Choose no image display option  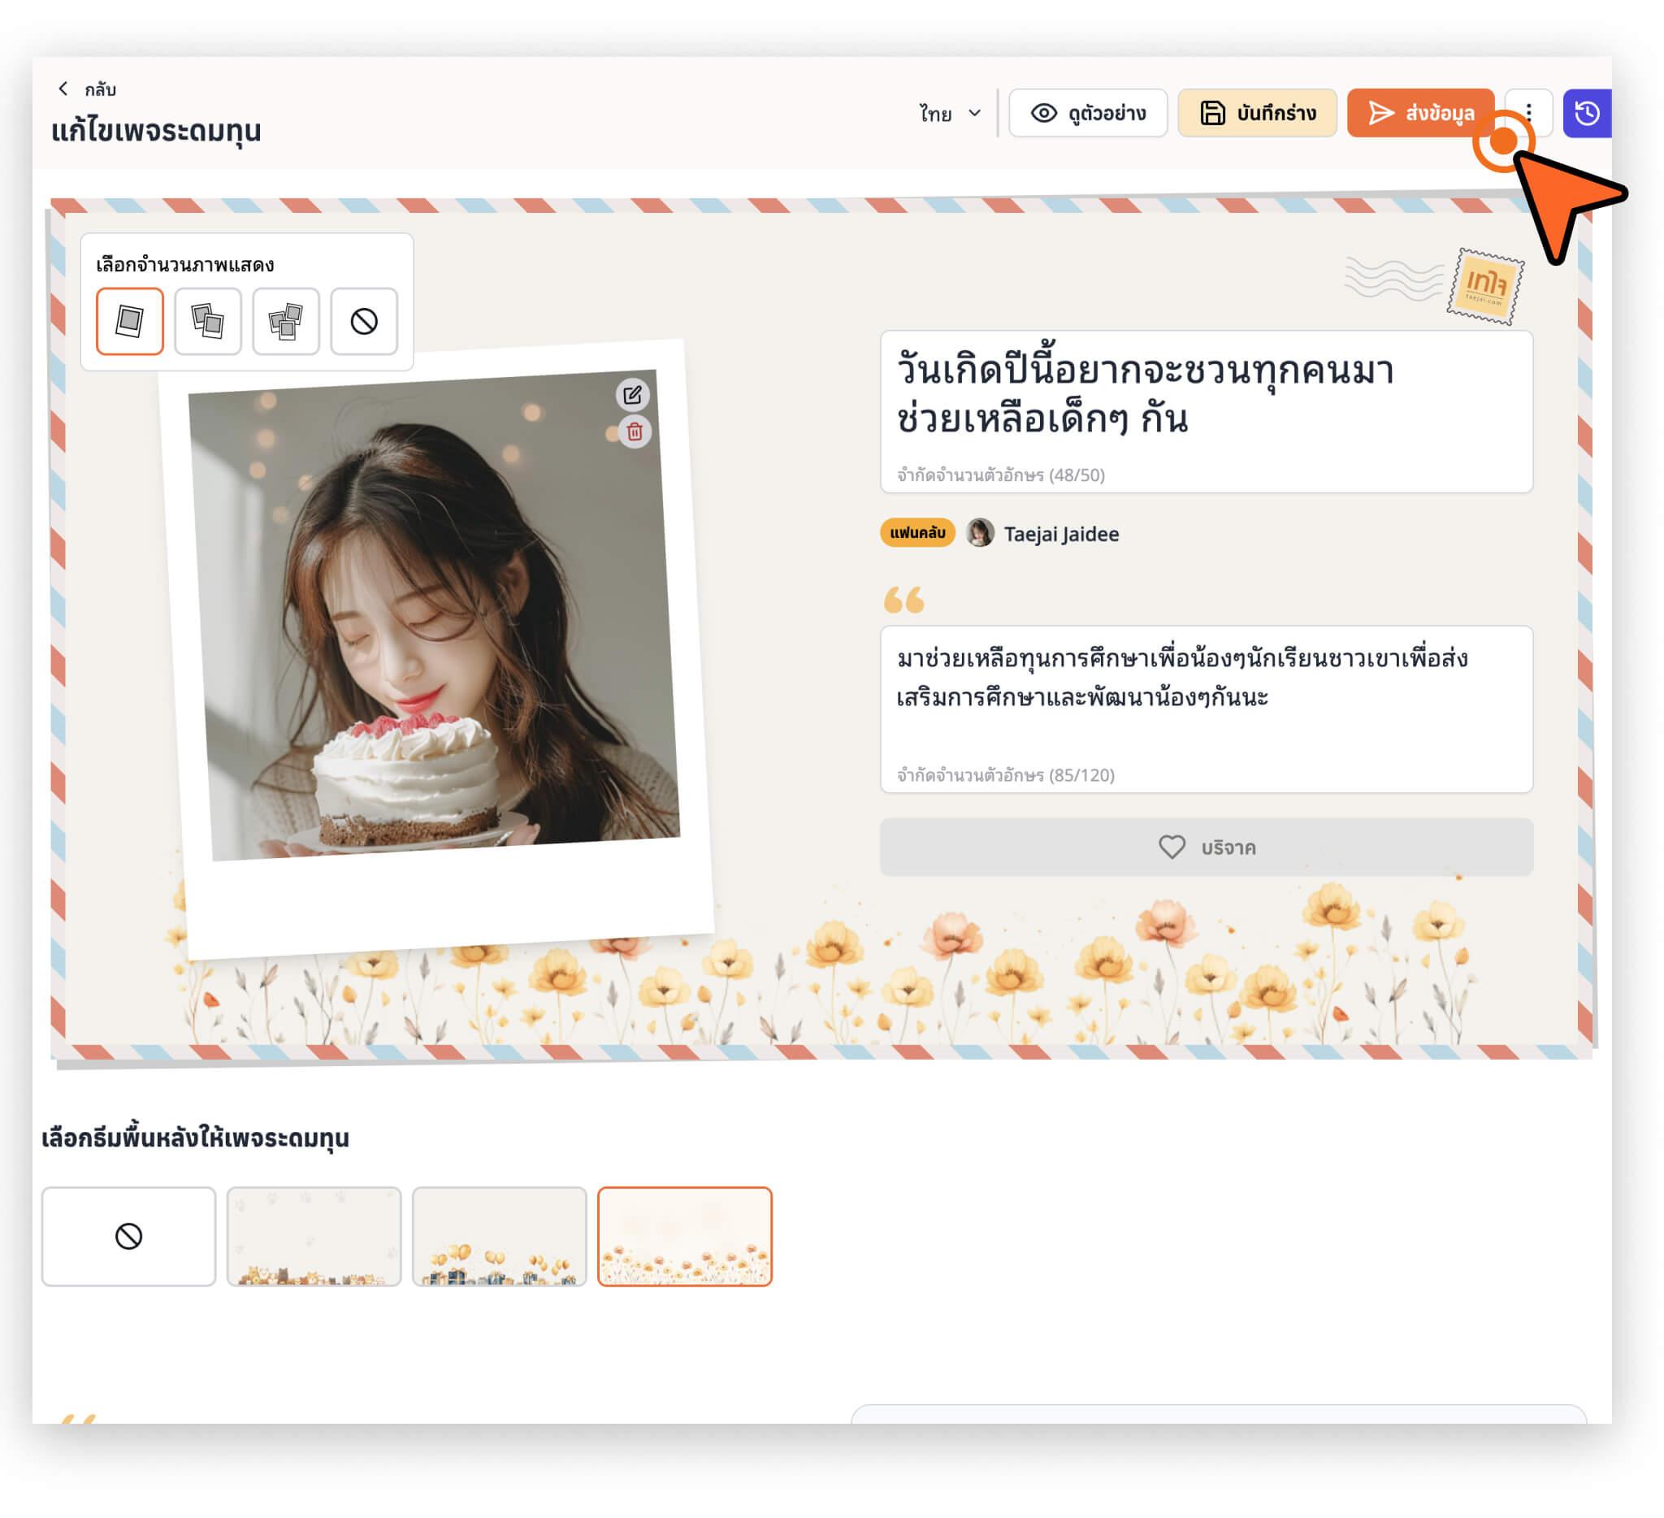pos(364,321)
